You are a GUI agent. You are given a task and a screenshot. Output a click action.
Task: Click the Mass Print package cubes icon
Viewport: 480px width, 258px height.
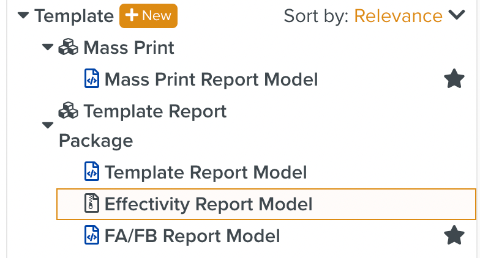(x=68, y=47)
